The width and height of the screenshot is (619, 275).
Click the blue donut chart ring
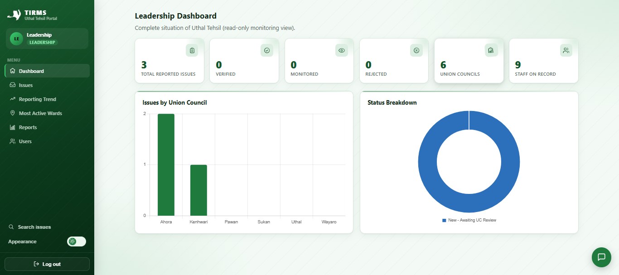[x=427, y=162]
